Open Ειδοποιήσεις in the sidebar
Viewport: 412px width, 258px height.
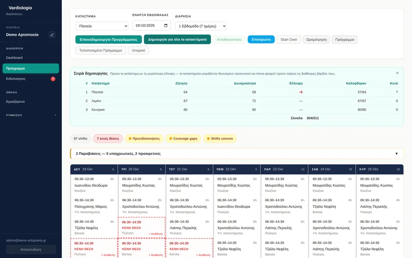pos(31,79)
